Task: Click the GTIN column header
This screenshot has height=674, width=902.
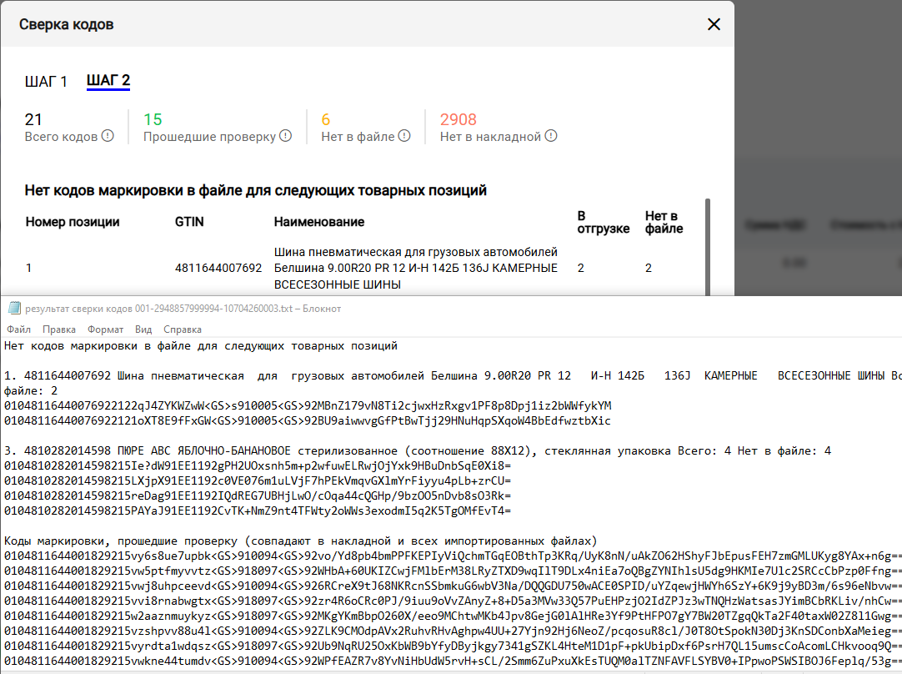Action: coord(188,222)
